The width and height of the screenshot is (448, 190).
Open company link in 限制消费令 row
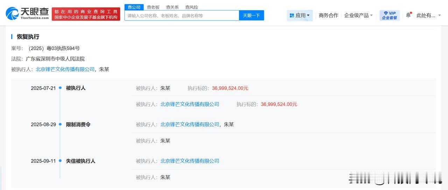point(190,124)
